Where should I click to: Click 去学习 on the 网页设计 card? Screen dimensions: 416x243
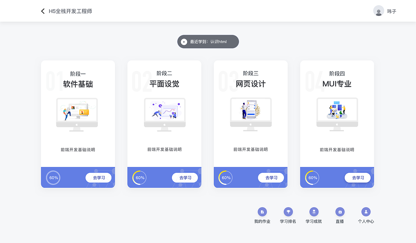click(271, 178)
